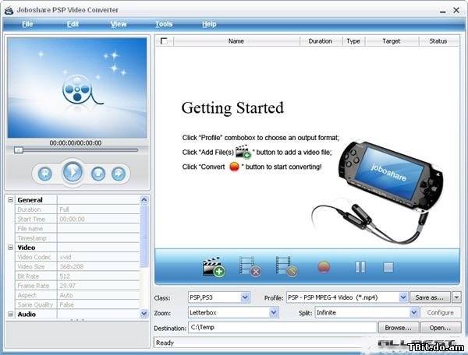Open the arrow menu beside Save as
Image resolution: width=468 pixels, height=355 pixels.
[x=456, y=297]
